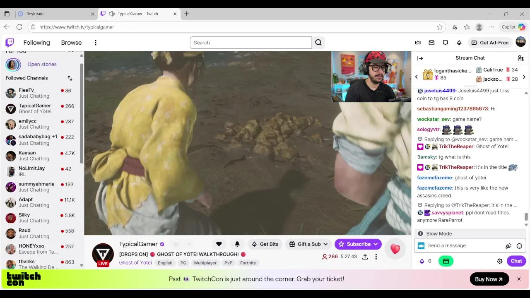Image resolution: width=530 pixels, height=298 pixels.
Task: Click TrikTheReaper username saying 'Ghost of Yotei'
Action: 456,147
